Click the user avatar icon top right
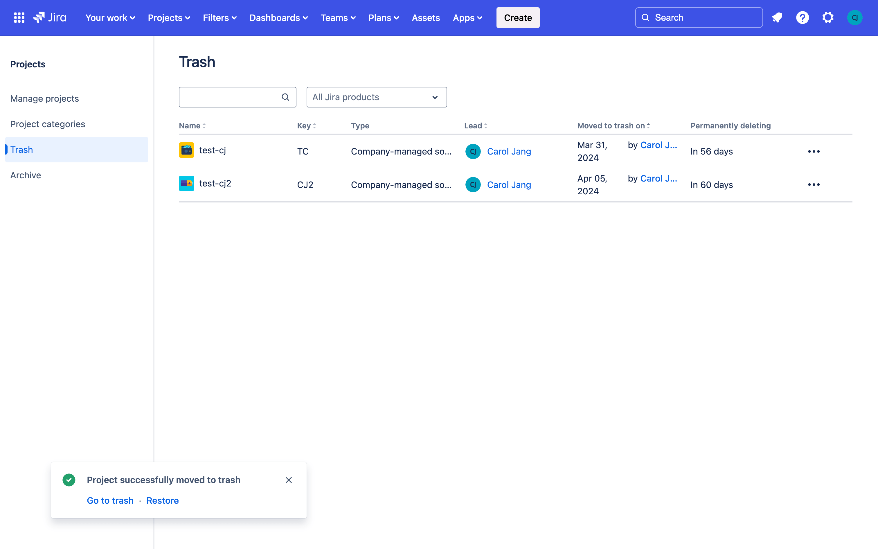 tap(854, 17)
